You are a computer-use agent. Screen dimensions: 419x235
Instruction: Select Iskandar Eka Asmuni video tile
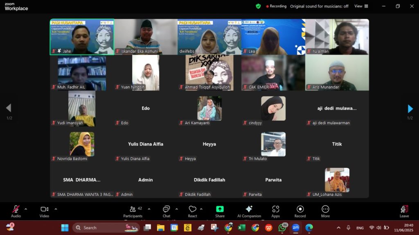point(146,37)
